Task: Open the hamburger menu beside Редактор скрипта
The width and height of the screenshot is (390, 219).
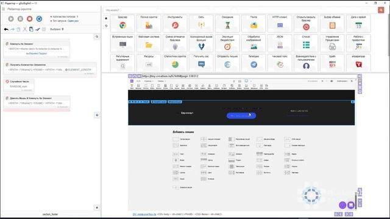Action: (x=4, y=9)
